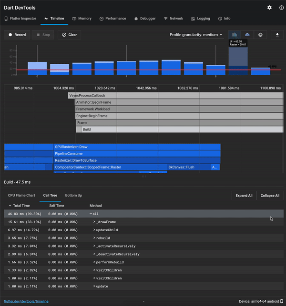
Task: Expand the rebuild row
Action: click(x=94, y=238)
